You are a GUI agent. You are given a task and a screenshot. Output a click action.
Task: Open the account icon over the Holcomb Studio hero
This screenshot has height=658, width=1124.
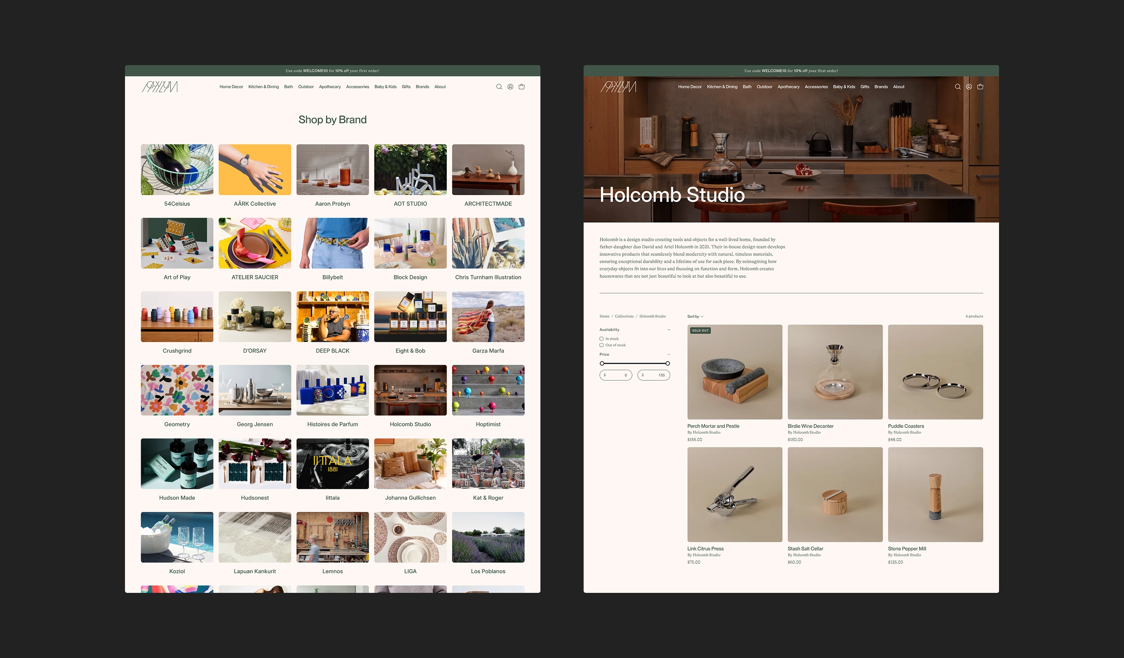click(969, 87)
